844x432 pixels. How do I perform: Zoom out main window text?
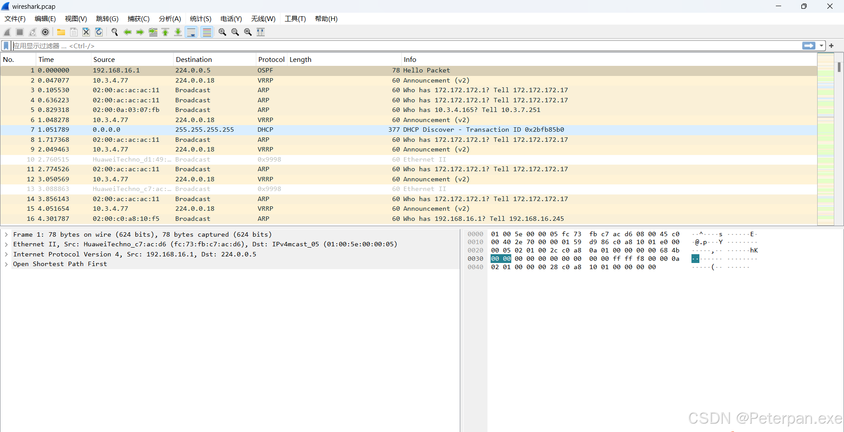(x=235, y=32)
